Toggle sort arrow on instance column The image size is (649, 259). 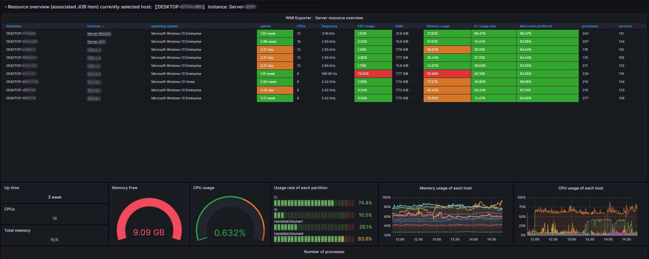(103, 26)
